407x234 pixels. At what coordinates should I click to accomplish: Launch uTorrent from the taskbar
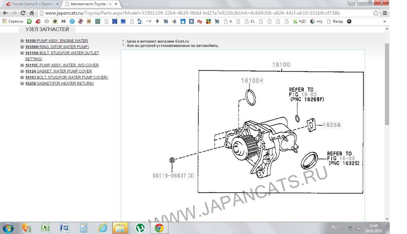(x=140, y=228)
